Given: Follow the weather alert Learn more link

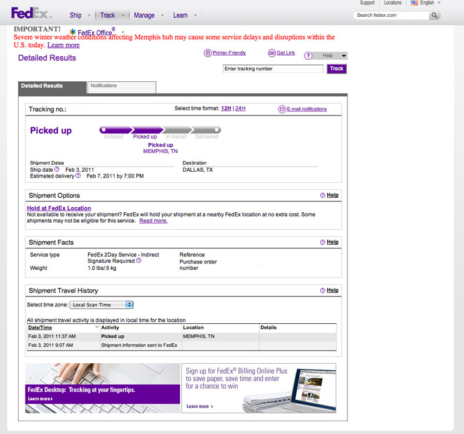Looking at the screenshot, I should click(x=63, y=45).
